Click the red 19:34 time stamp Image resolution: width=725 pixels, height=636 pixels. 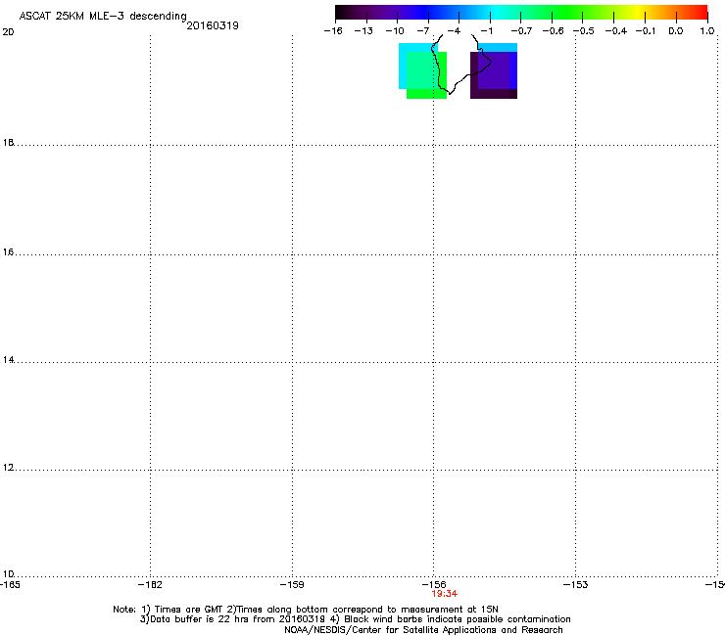pyautogui.click(x=445, y=594)
